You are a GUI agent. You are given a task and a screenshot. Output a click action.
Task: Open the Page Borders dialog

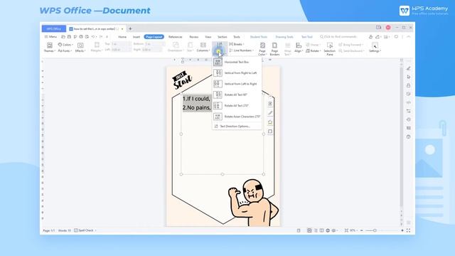274,48
